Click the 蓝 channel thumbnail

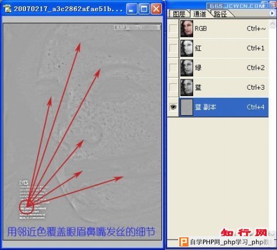(187, 87)
